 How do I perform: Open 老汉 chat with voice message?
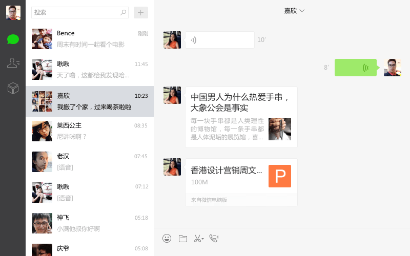click(x=90, y=162)
